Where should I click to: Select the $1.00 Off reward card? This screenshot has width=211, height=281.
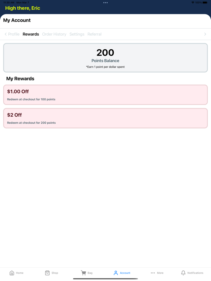click(x=105, y=95)
